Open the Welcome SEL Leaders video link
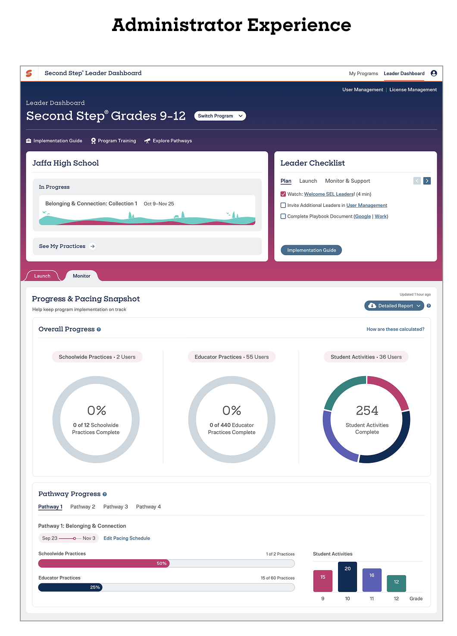Viewport: 457px width, 636px height. (x=329, y=194)
